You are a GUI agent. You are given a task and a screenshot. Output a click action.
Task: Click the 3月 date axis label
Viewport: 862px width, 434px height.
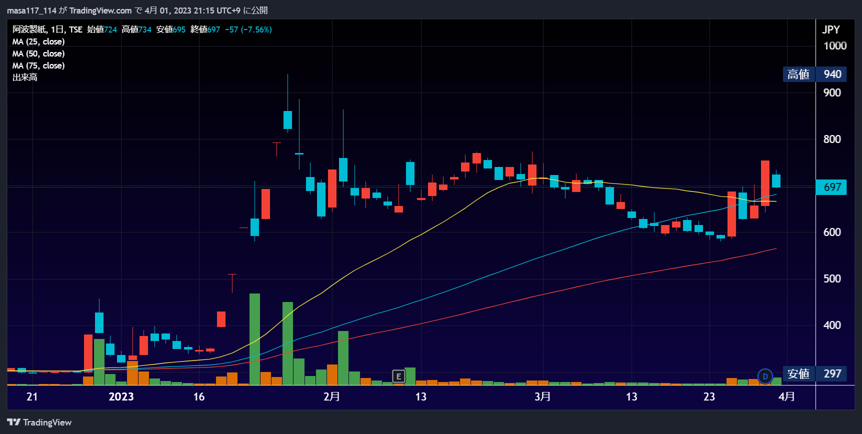coord(542,396)
